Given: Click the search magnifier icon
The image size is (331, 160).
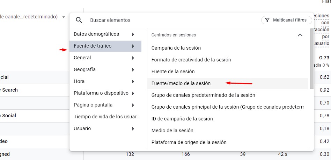Looking at the screenshot, I should 79,20.
